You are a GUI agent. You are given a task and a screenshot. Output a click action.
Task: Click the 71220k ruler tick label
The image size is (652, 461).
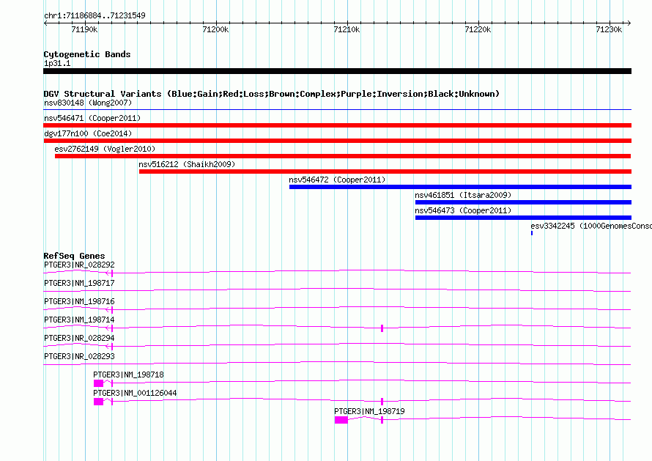pos(478,29)
